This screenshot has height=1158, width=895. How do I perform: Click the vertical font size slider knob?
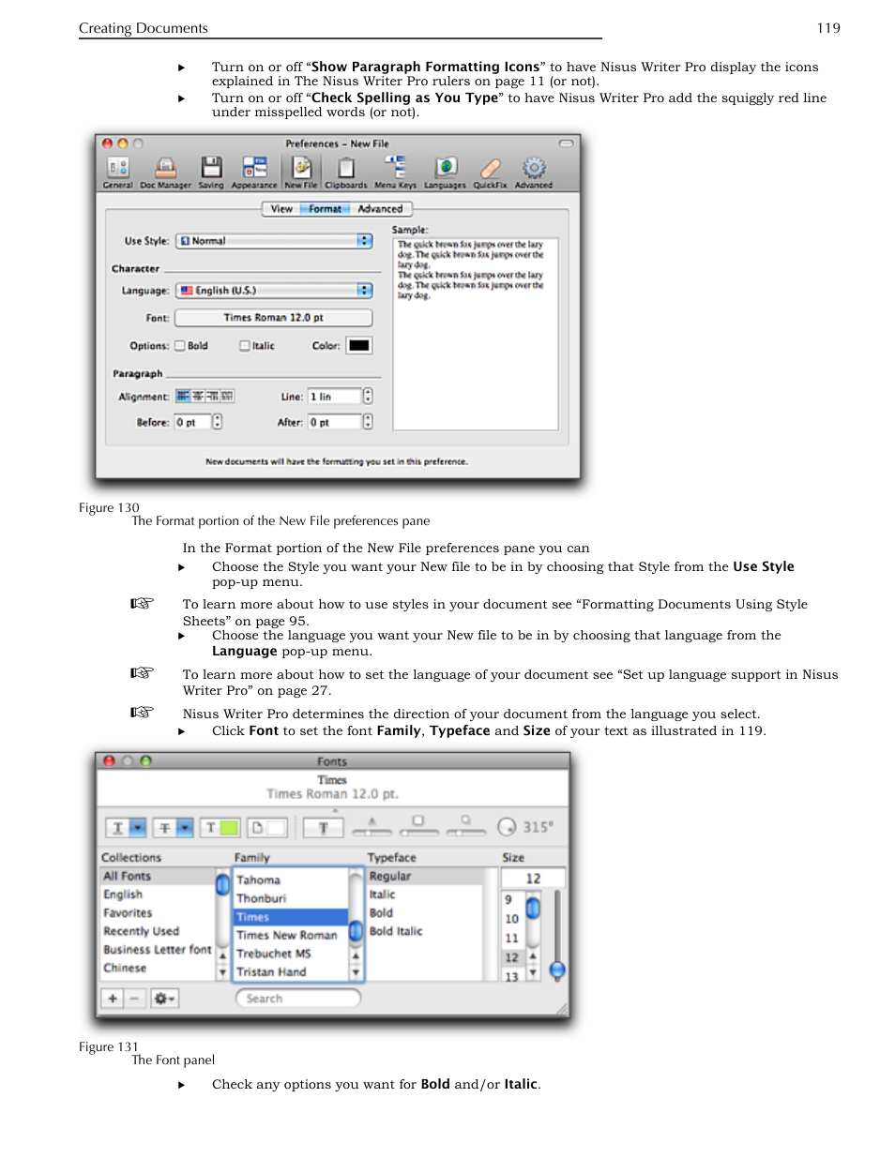click(x=557, y=970)
